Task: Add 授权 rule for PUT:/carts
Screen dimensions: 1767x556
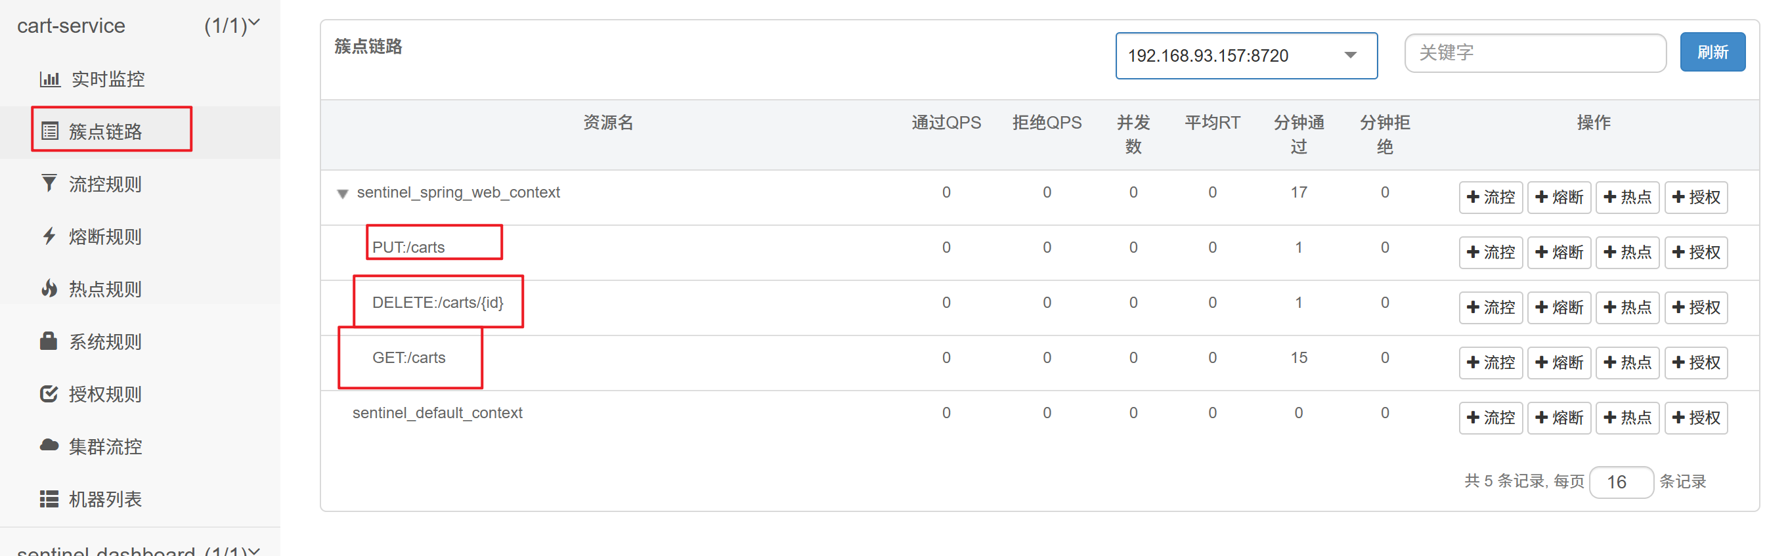Action: [x=1696, y=252]
